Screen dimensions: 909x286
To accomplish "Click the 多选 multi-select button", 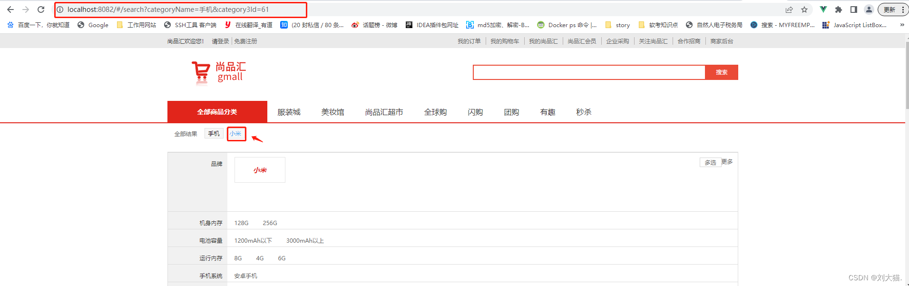I will tap(710, 163).
